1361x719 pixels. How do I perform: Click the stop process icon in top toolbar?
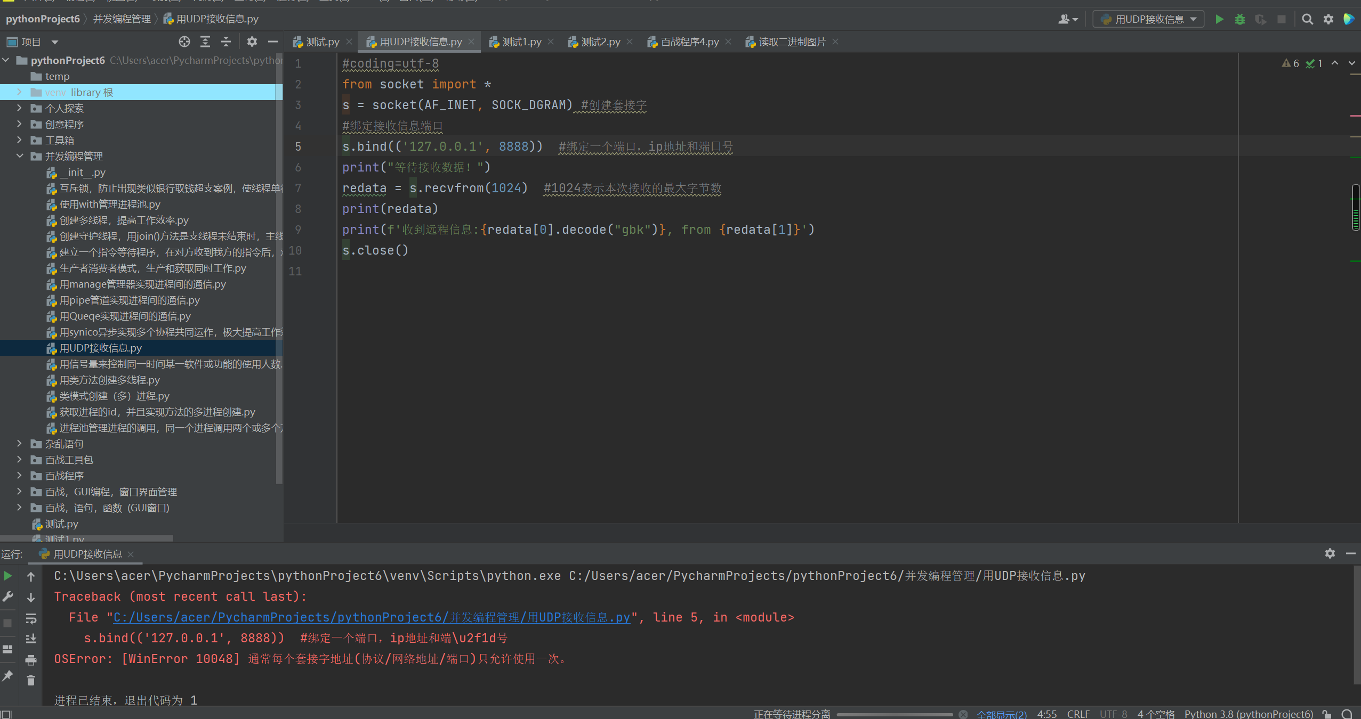tap(1282, 19)
